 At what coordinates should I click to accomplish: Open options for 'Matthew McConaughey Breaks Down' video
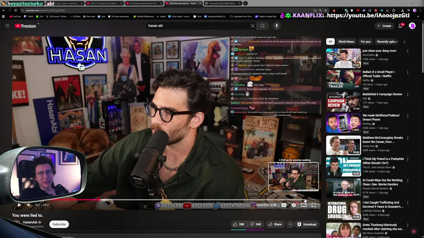click(x=408, y=138)
